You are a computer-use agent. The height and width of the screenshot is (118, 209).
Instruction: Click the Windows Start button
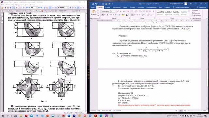(x=3, y=116)
